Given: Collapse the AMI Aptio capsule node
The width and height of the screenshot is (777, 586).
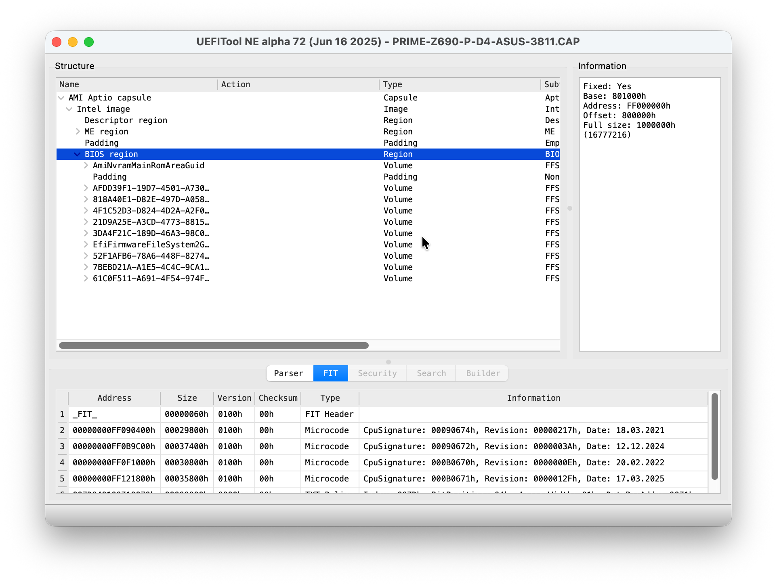Looking at the screenshot, I should pos(61,98).
